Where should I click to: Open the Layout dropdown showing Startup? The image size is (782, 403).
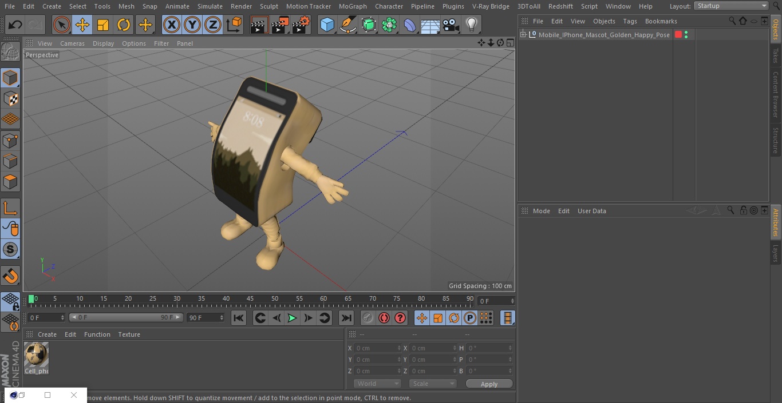[x=731, y=6]
